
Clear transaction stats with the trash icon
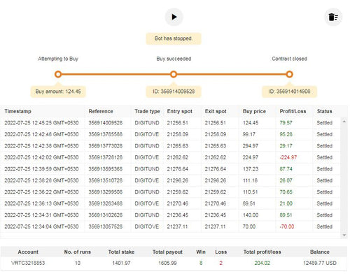tap(333, 17)
